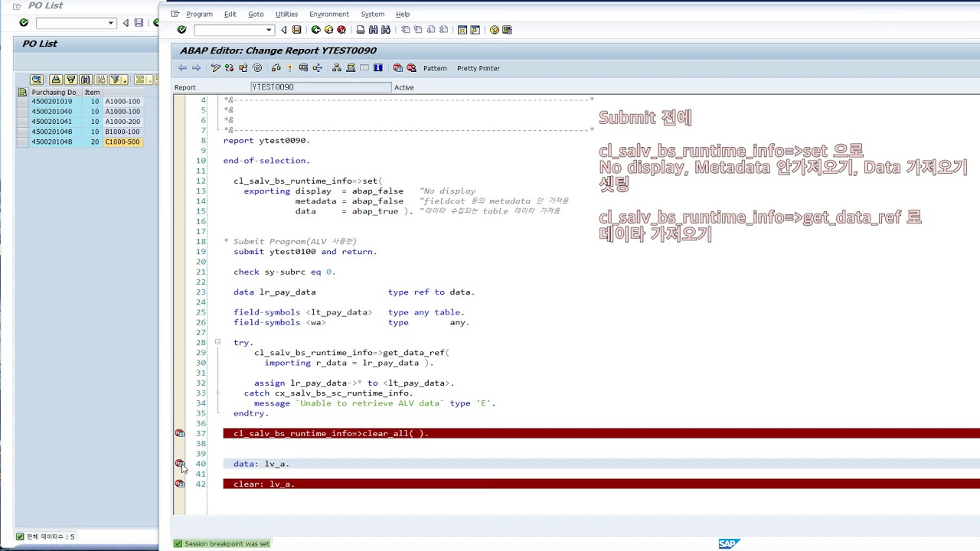Viewport: 980px width, 551px height.
Task: Toggle breakpoint marker on line 42
Action: [x=180, y=484]
